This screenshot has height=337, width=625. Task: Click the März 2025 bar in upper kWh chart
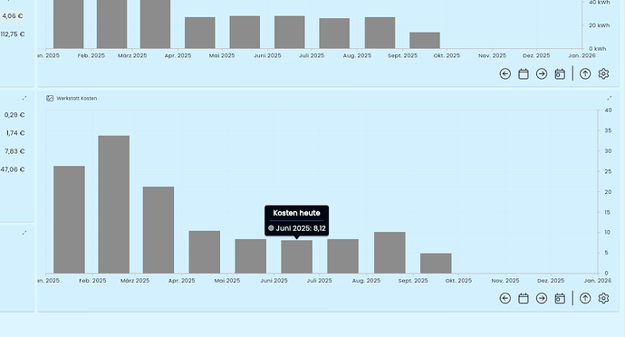tap(155, 24)
